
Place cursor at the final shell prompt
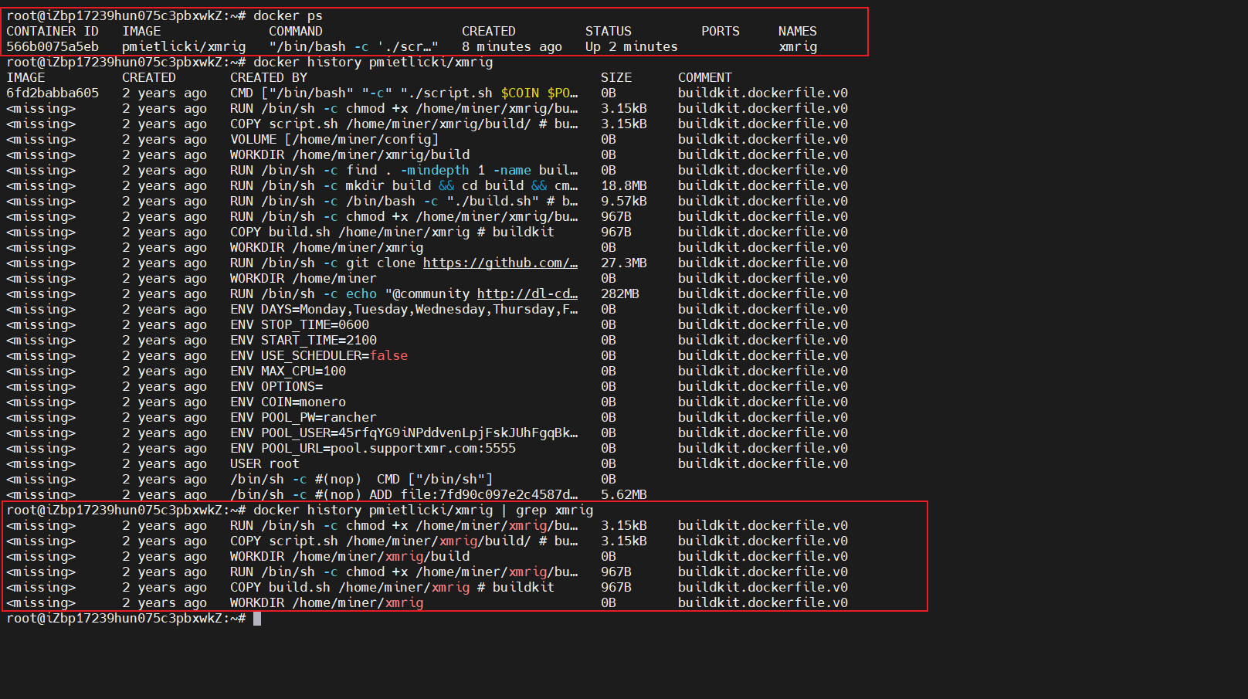pyautogui.click(x=257, y=618)
